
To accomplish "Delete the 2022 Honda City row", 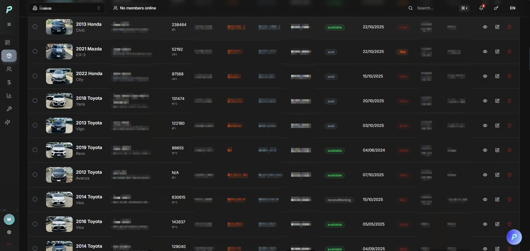I will pos(509,76).
